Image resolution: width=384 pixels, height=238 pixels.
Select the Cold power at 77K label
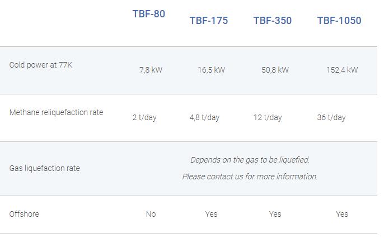[x=41, y=65]
